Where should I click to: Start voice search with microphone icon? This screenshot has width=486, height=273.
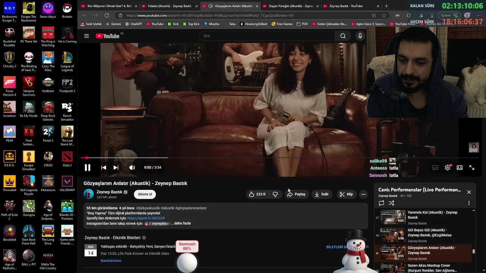tap(360, 36)
